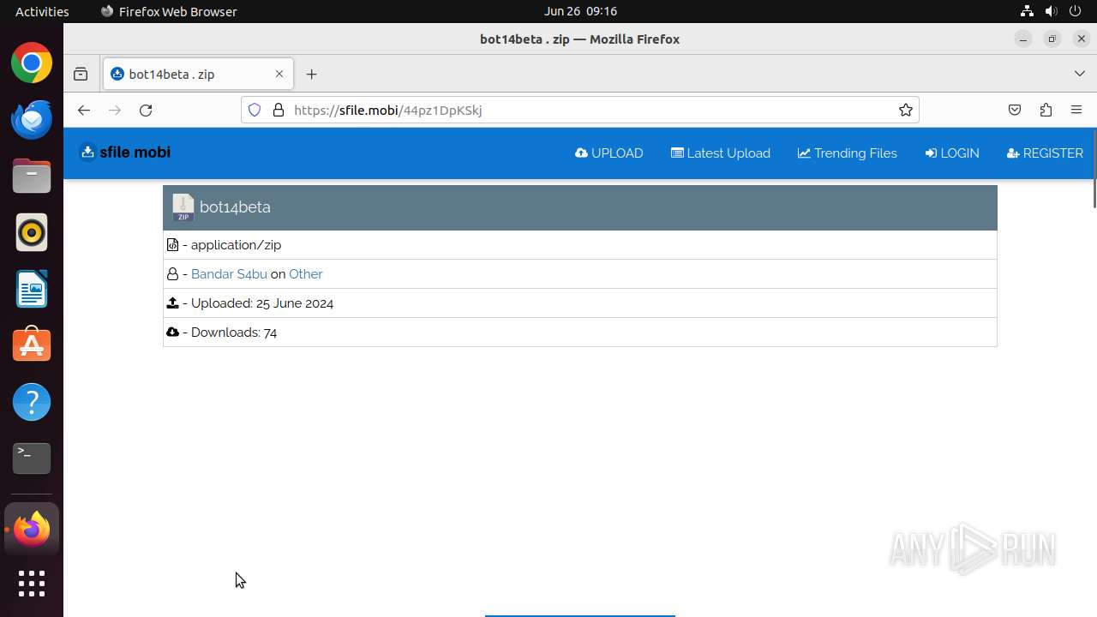This screenshot has width=1097, height=617.
Task: Open a new browser tab
Action: click(x=311, y=75)
